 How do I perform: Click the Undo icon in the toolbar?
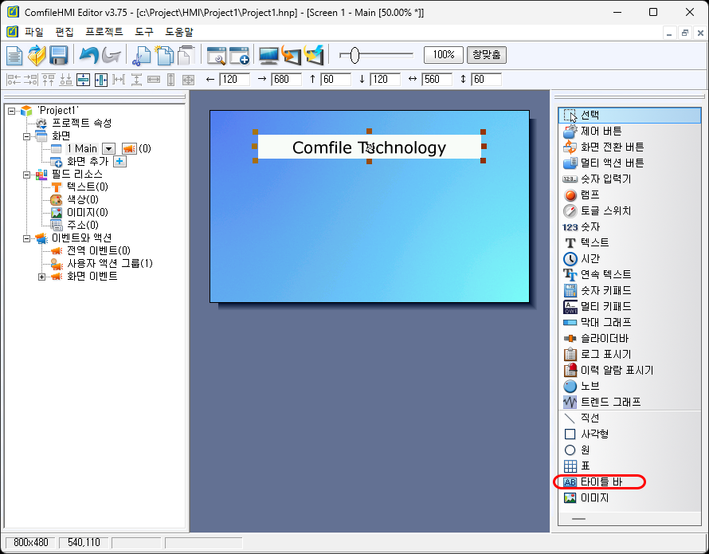tap(90, 54)
